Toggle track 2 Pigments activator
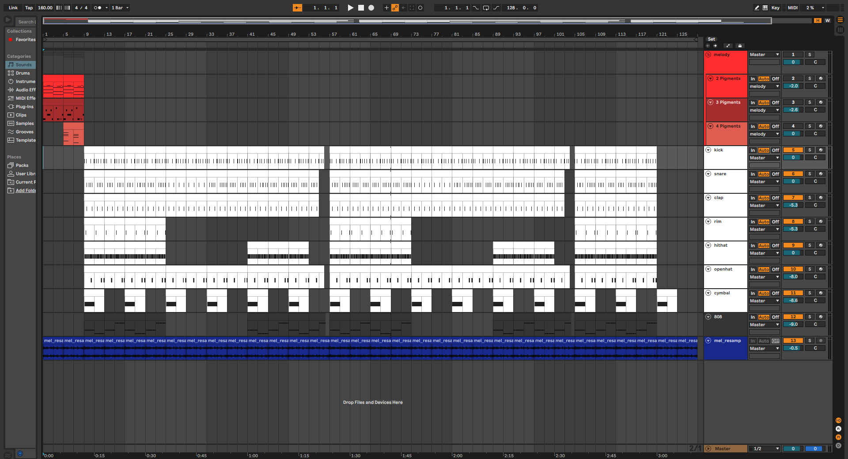 tap(793, 79)
